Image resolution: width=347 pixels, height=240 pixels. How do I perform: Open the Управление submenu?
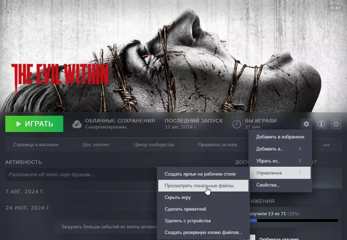pyautogui.click(x=280, y=173)
